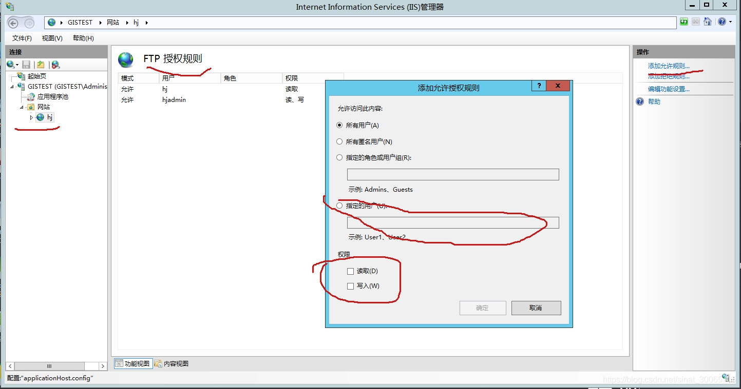Click the 应用程序池 application pools icon
741x389 pixels.
[x=31, y=96]
